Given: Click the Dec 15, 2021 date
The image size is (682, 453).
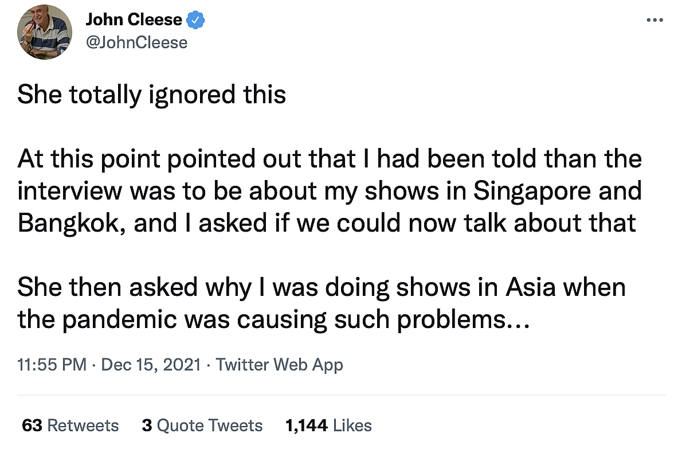Looking at the screenshot, I should click(x=151, y=365).
